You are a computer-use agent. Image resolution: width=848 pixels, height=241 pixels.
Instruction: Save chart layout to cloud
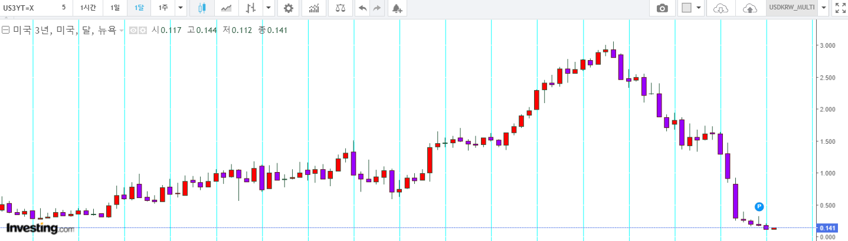coord(749,8)
